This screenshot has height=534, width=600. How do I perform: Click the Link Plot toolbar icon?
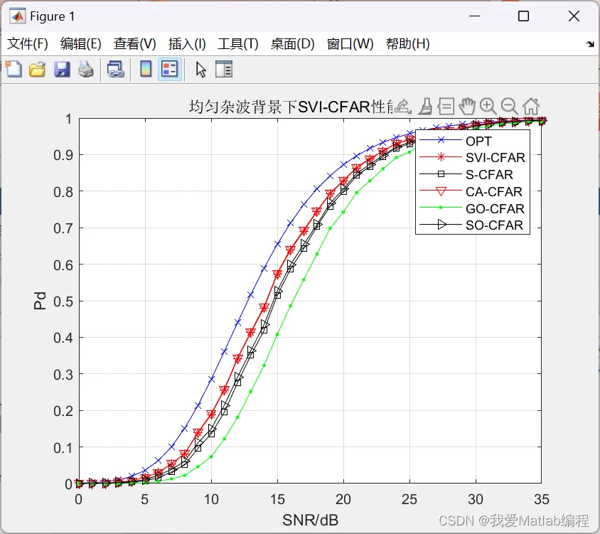[116, 69]
